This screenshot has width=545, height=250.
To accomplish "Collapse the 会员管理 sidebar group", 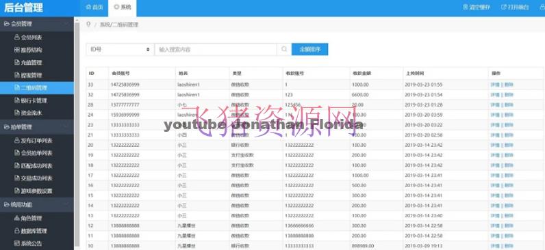I will click(37, 24).
